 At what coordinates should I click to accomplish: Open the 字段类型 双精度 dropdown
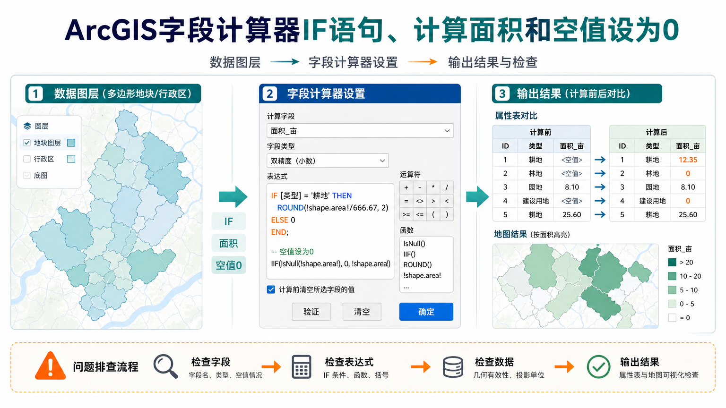click(x=328, y=161)
